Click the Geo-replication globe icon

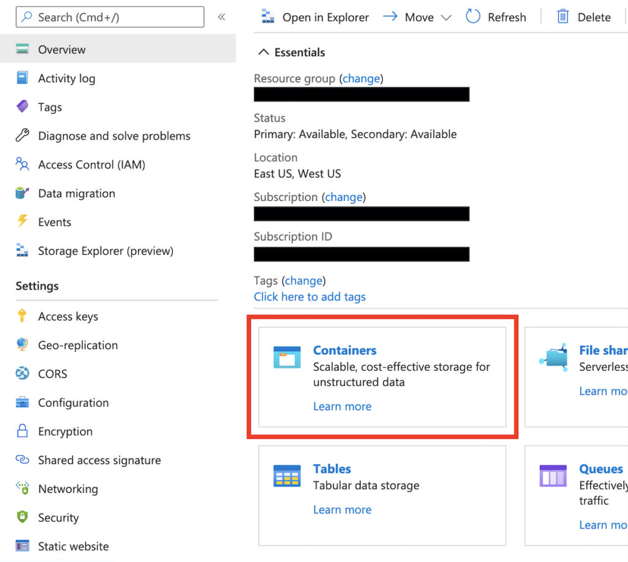23,345
